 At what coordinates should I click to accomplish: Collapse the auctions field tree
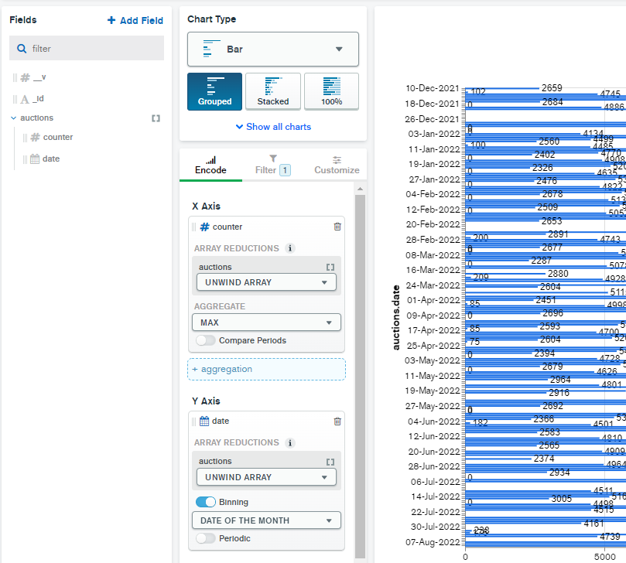tap(13, 118)
